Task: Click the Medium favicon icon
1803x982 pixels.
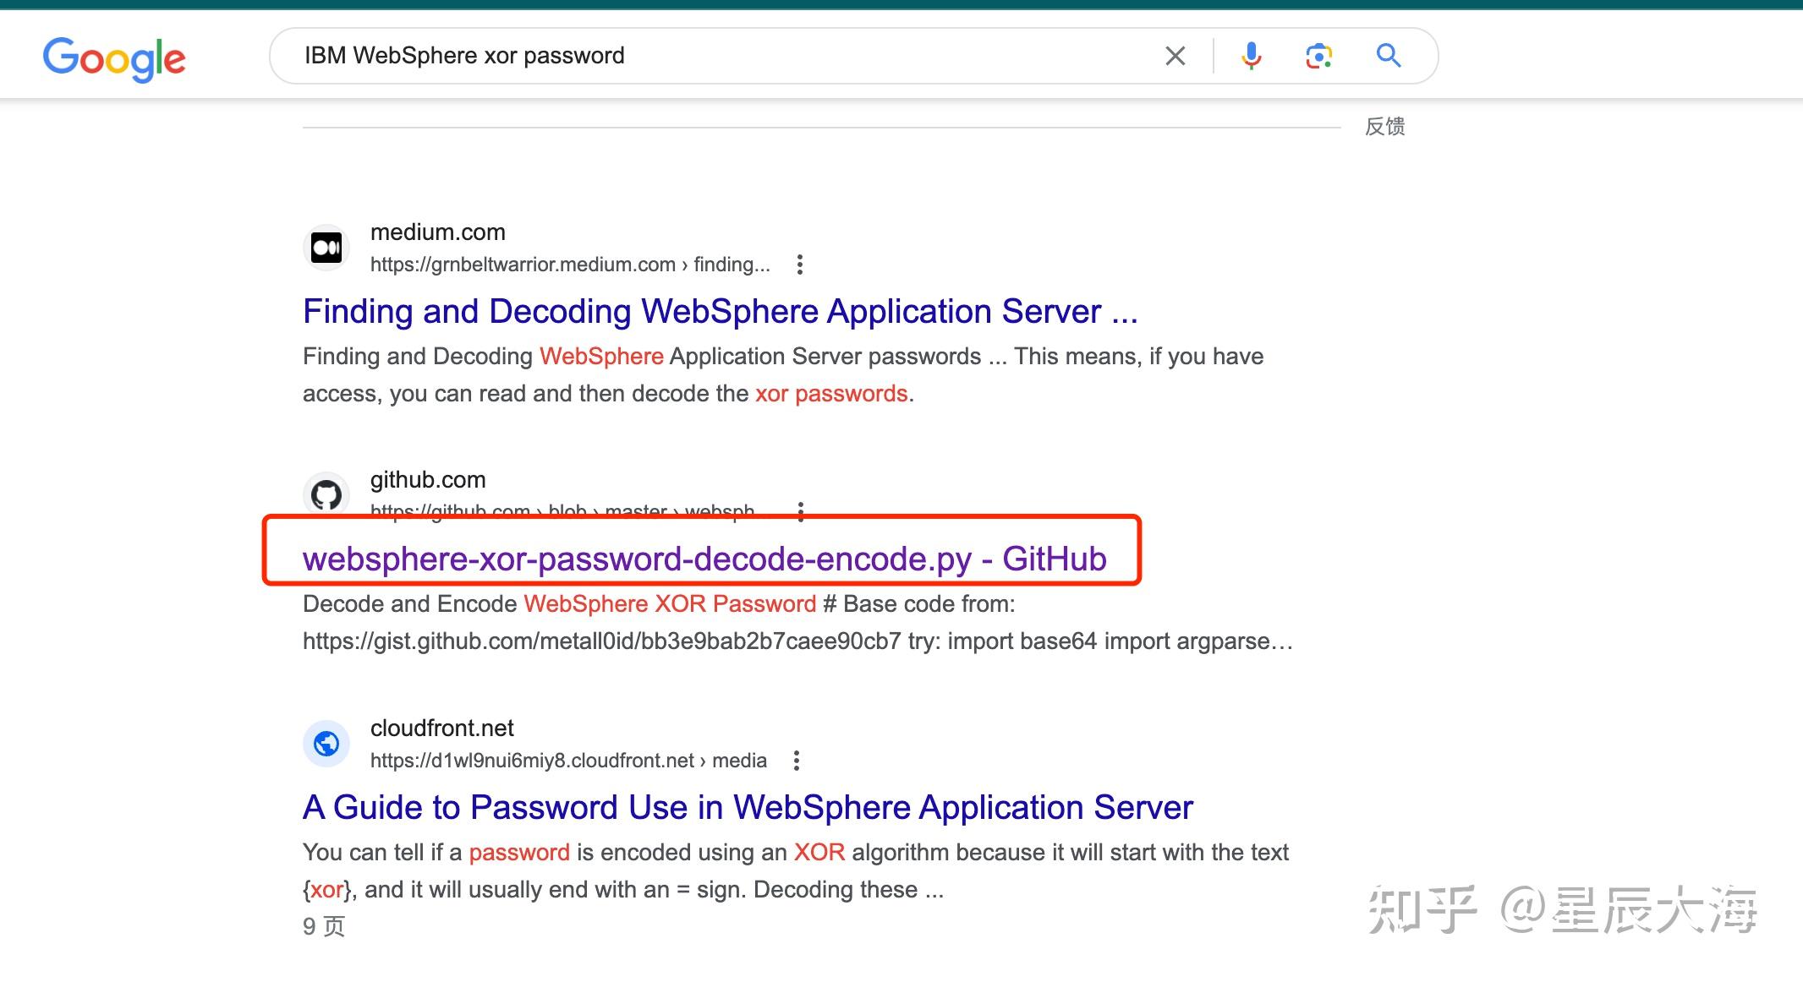Action: click(x=326, y=248)
